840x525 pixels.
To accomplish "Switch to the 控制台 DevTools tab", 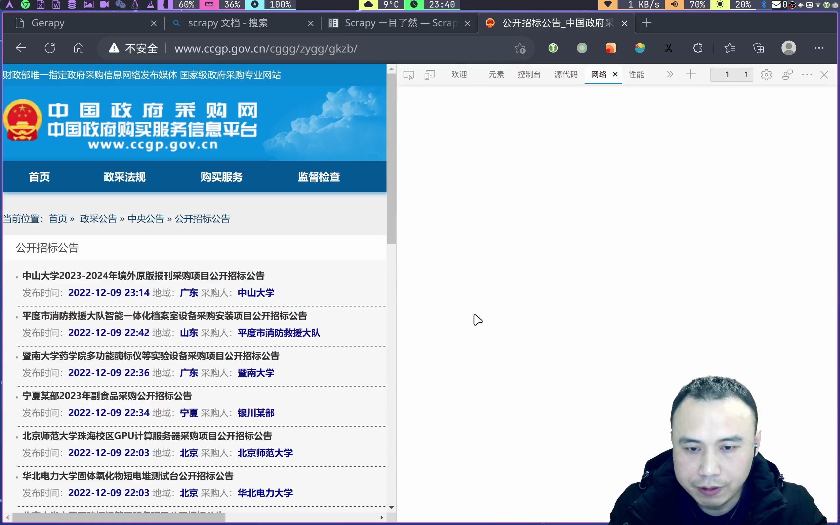I will [x=529, y=74].
